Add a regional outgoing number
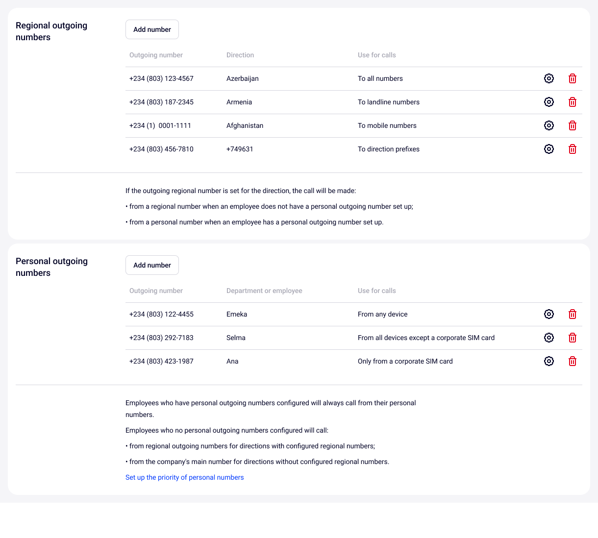 (x=152, y=29)
